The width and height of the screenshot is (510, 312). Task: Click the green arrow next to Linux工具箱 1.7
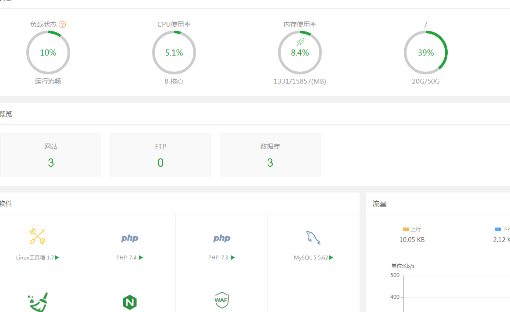(x=57, y=257)
